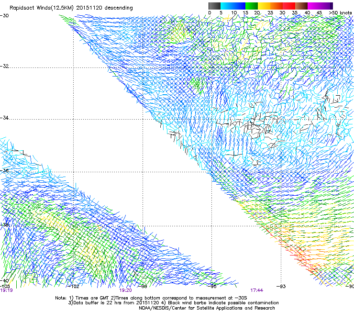Click the yellow 20–25 knots legend segment
354x311 pixels.
click(x=264, y=6)
